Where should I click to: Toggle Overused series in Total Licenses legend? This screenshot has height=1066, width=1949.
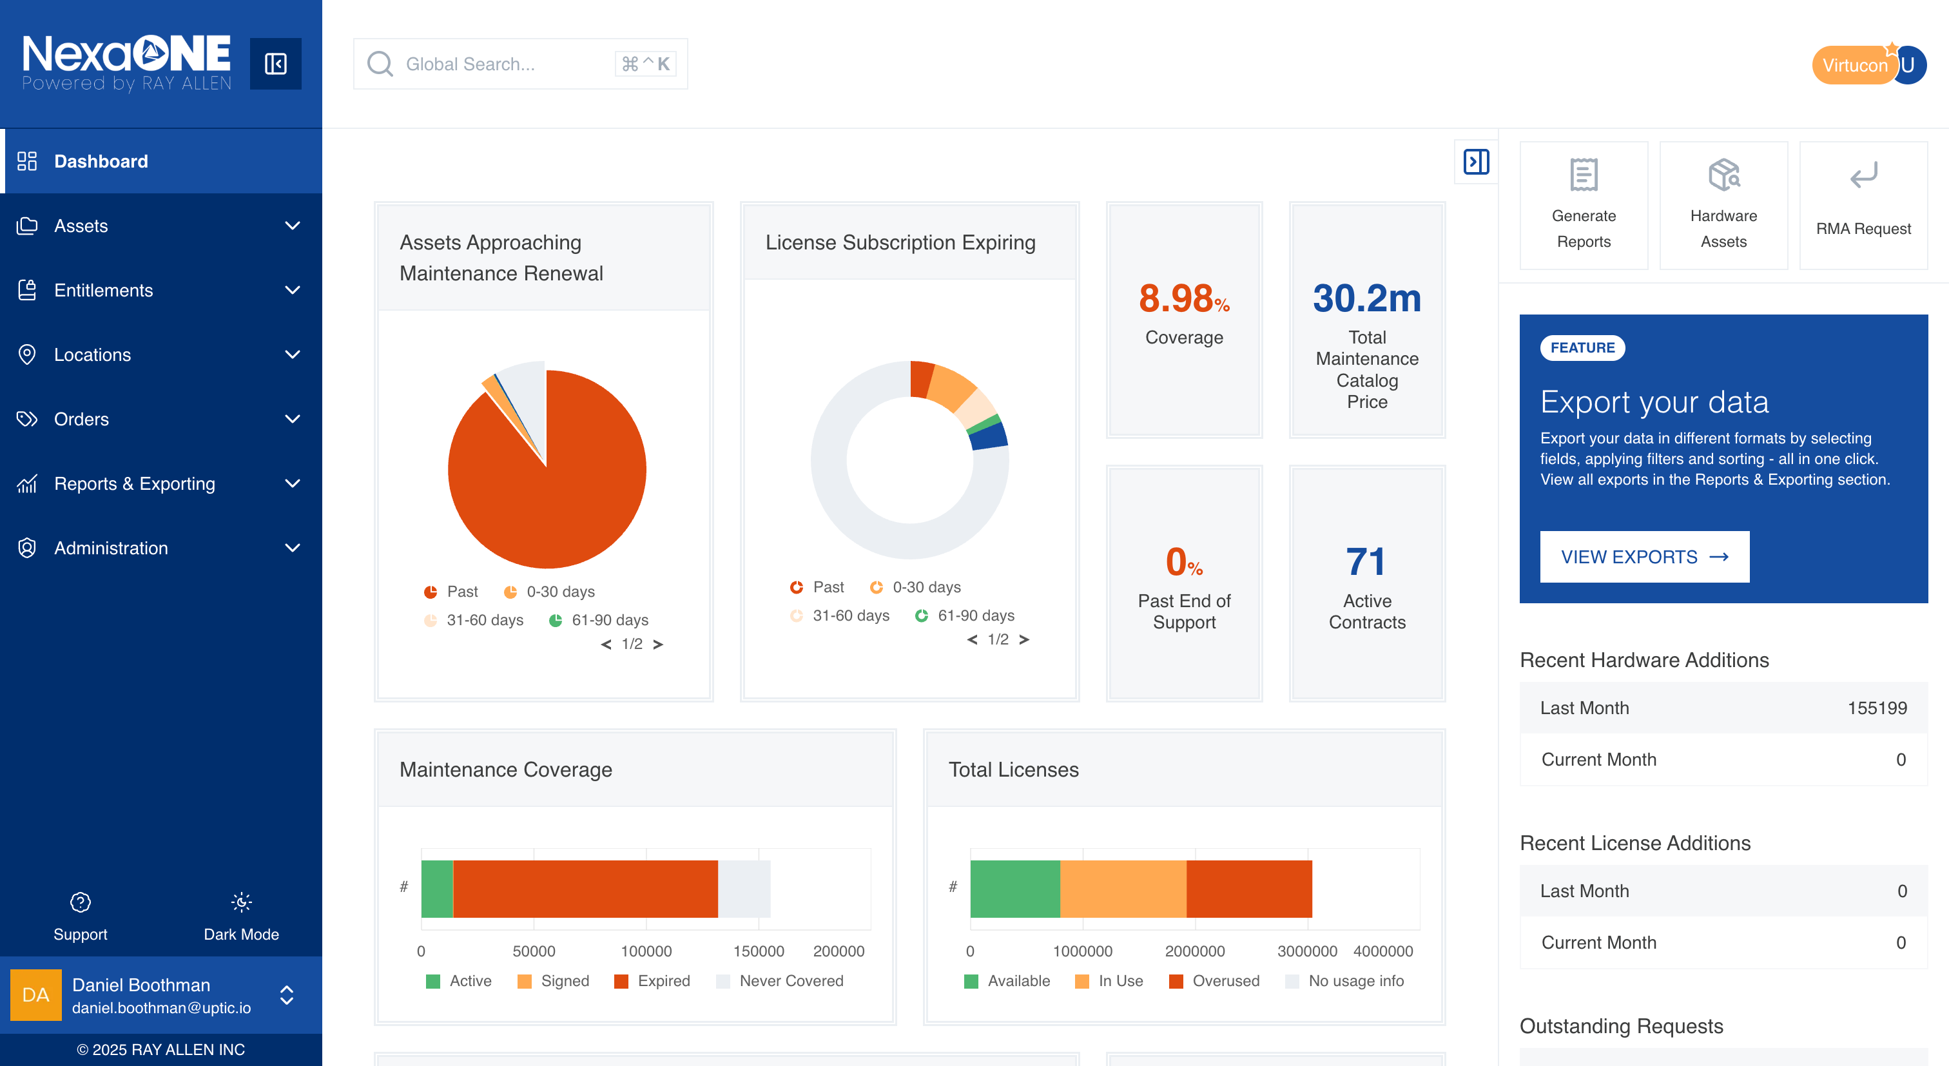coord(1214,980)
